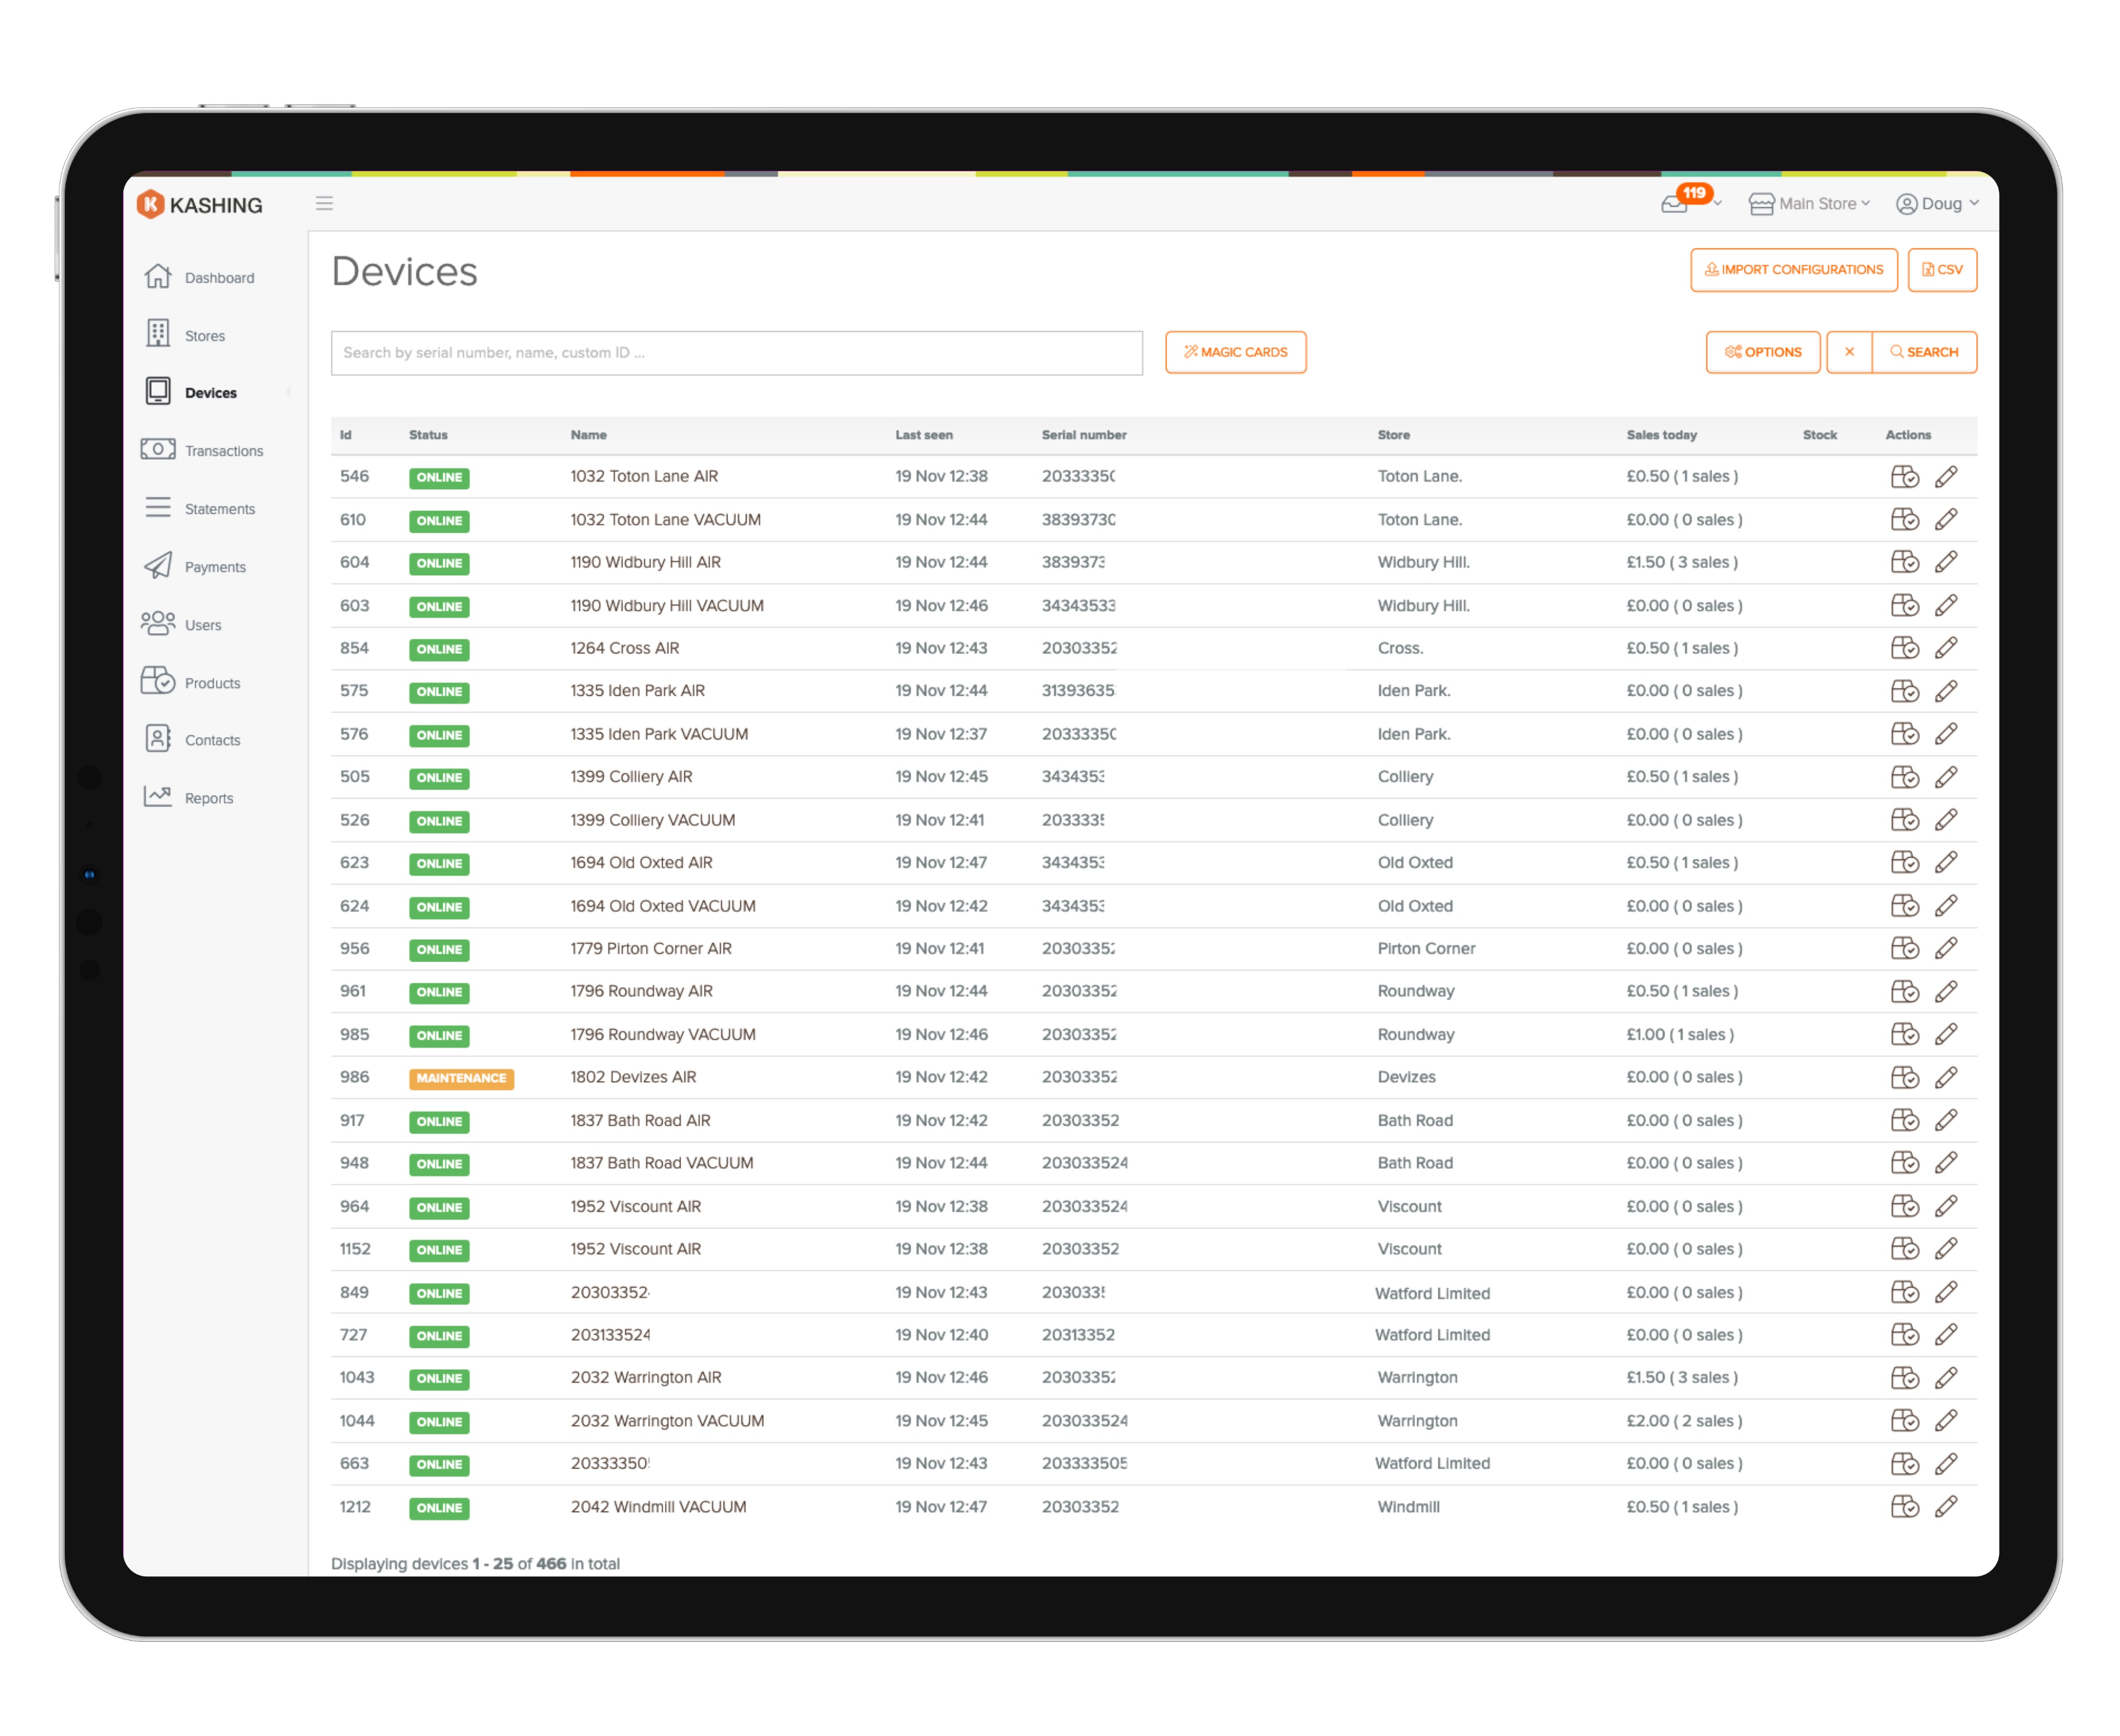Edit device 1837 Bath Road AIR pencil icon

point(1945,1121)
